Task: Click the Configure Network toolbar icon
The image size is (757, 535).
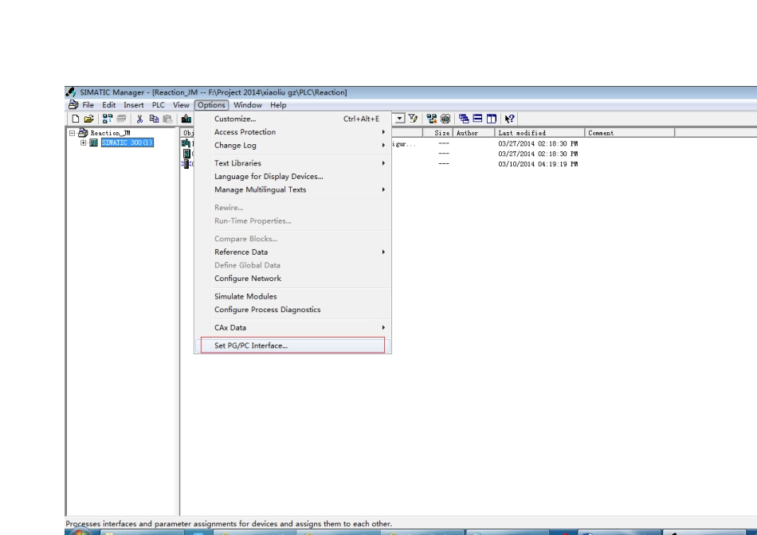Action: click(x=433, y=119)
